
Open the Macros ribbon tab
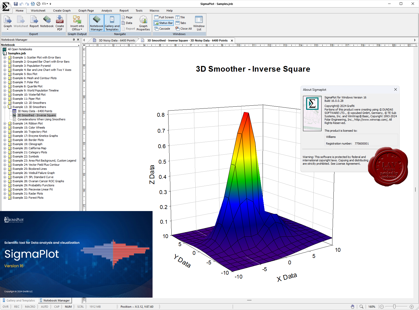(x=154, y=11)
